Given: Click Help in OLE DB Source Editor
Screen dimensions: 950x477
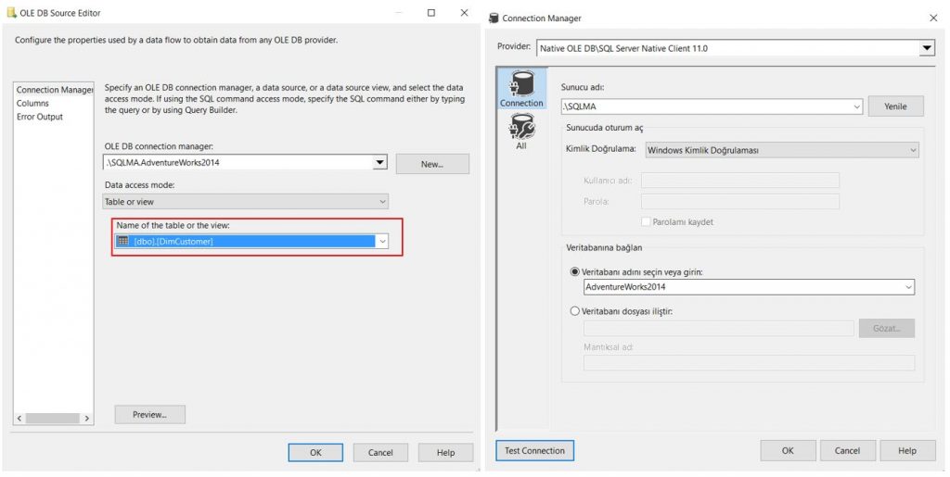Looking at the screenshot, I should [x=446, y=452].
